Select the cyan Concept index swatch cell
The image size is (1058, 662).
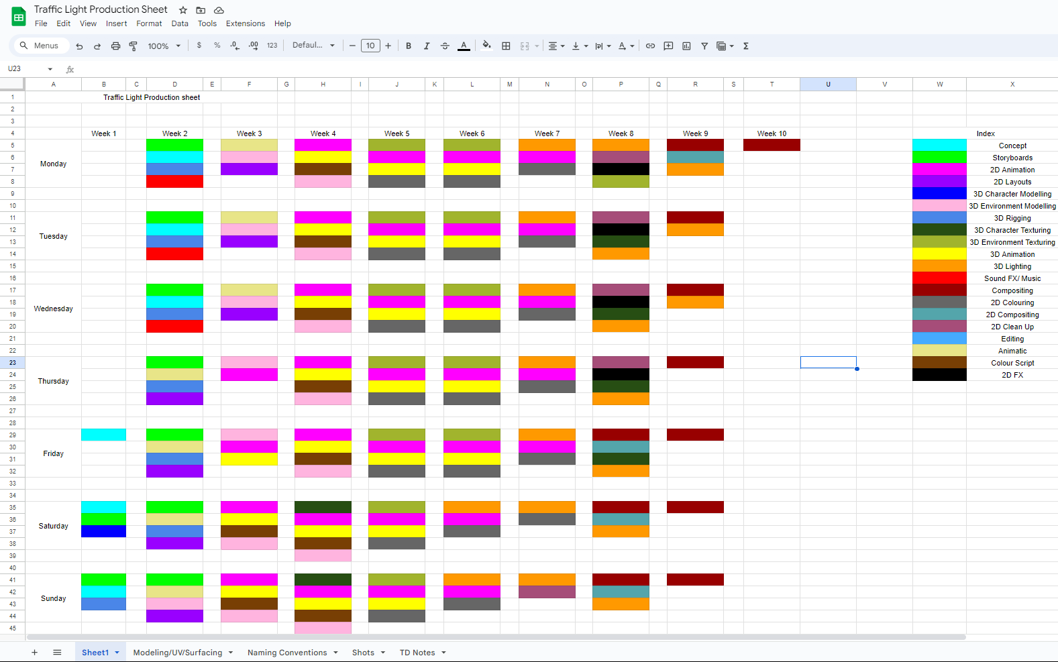pos(939,146)
